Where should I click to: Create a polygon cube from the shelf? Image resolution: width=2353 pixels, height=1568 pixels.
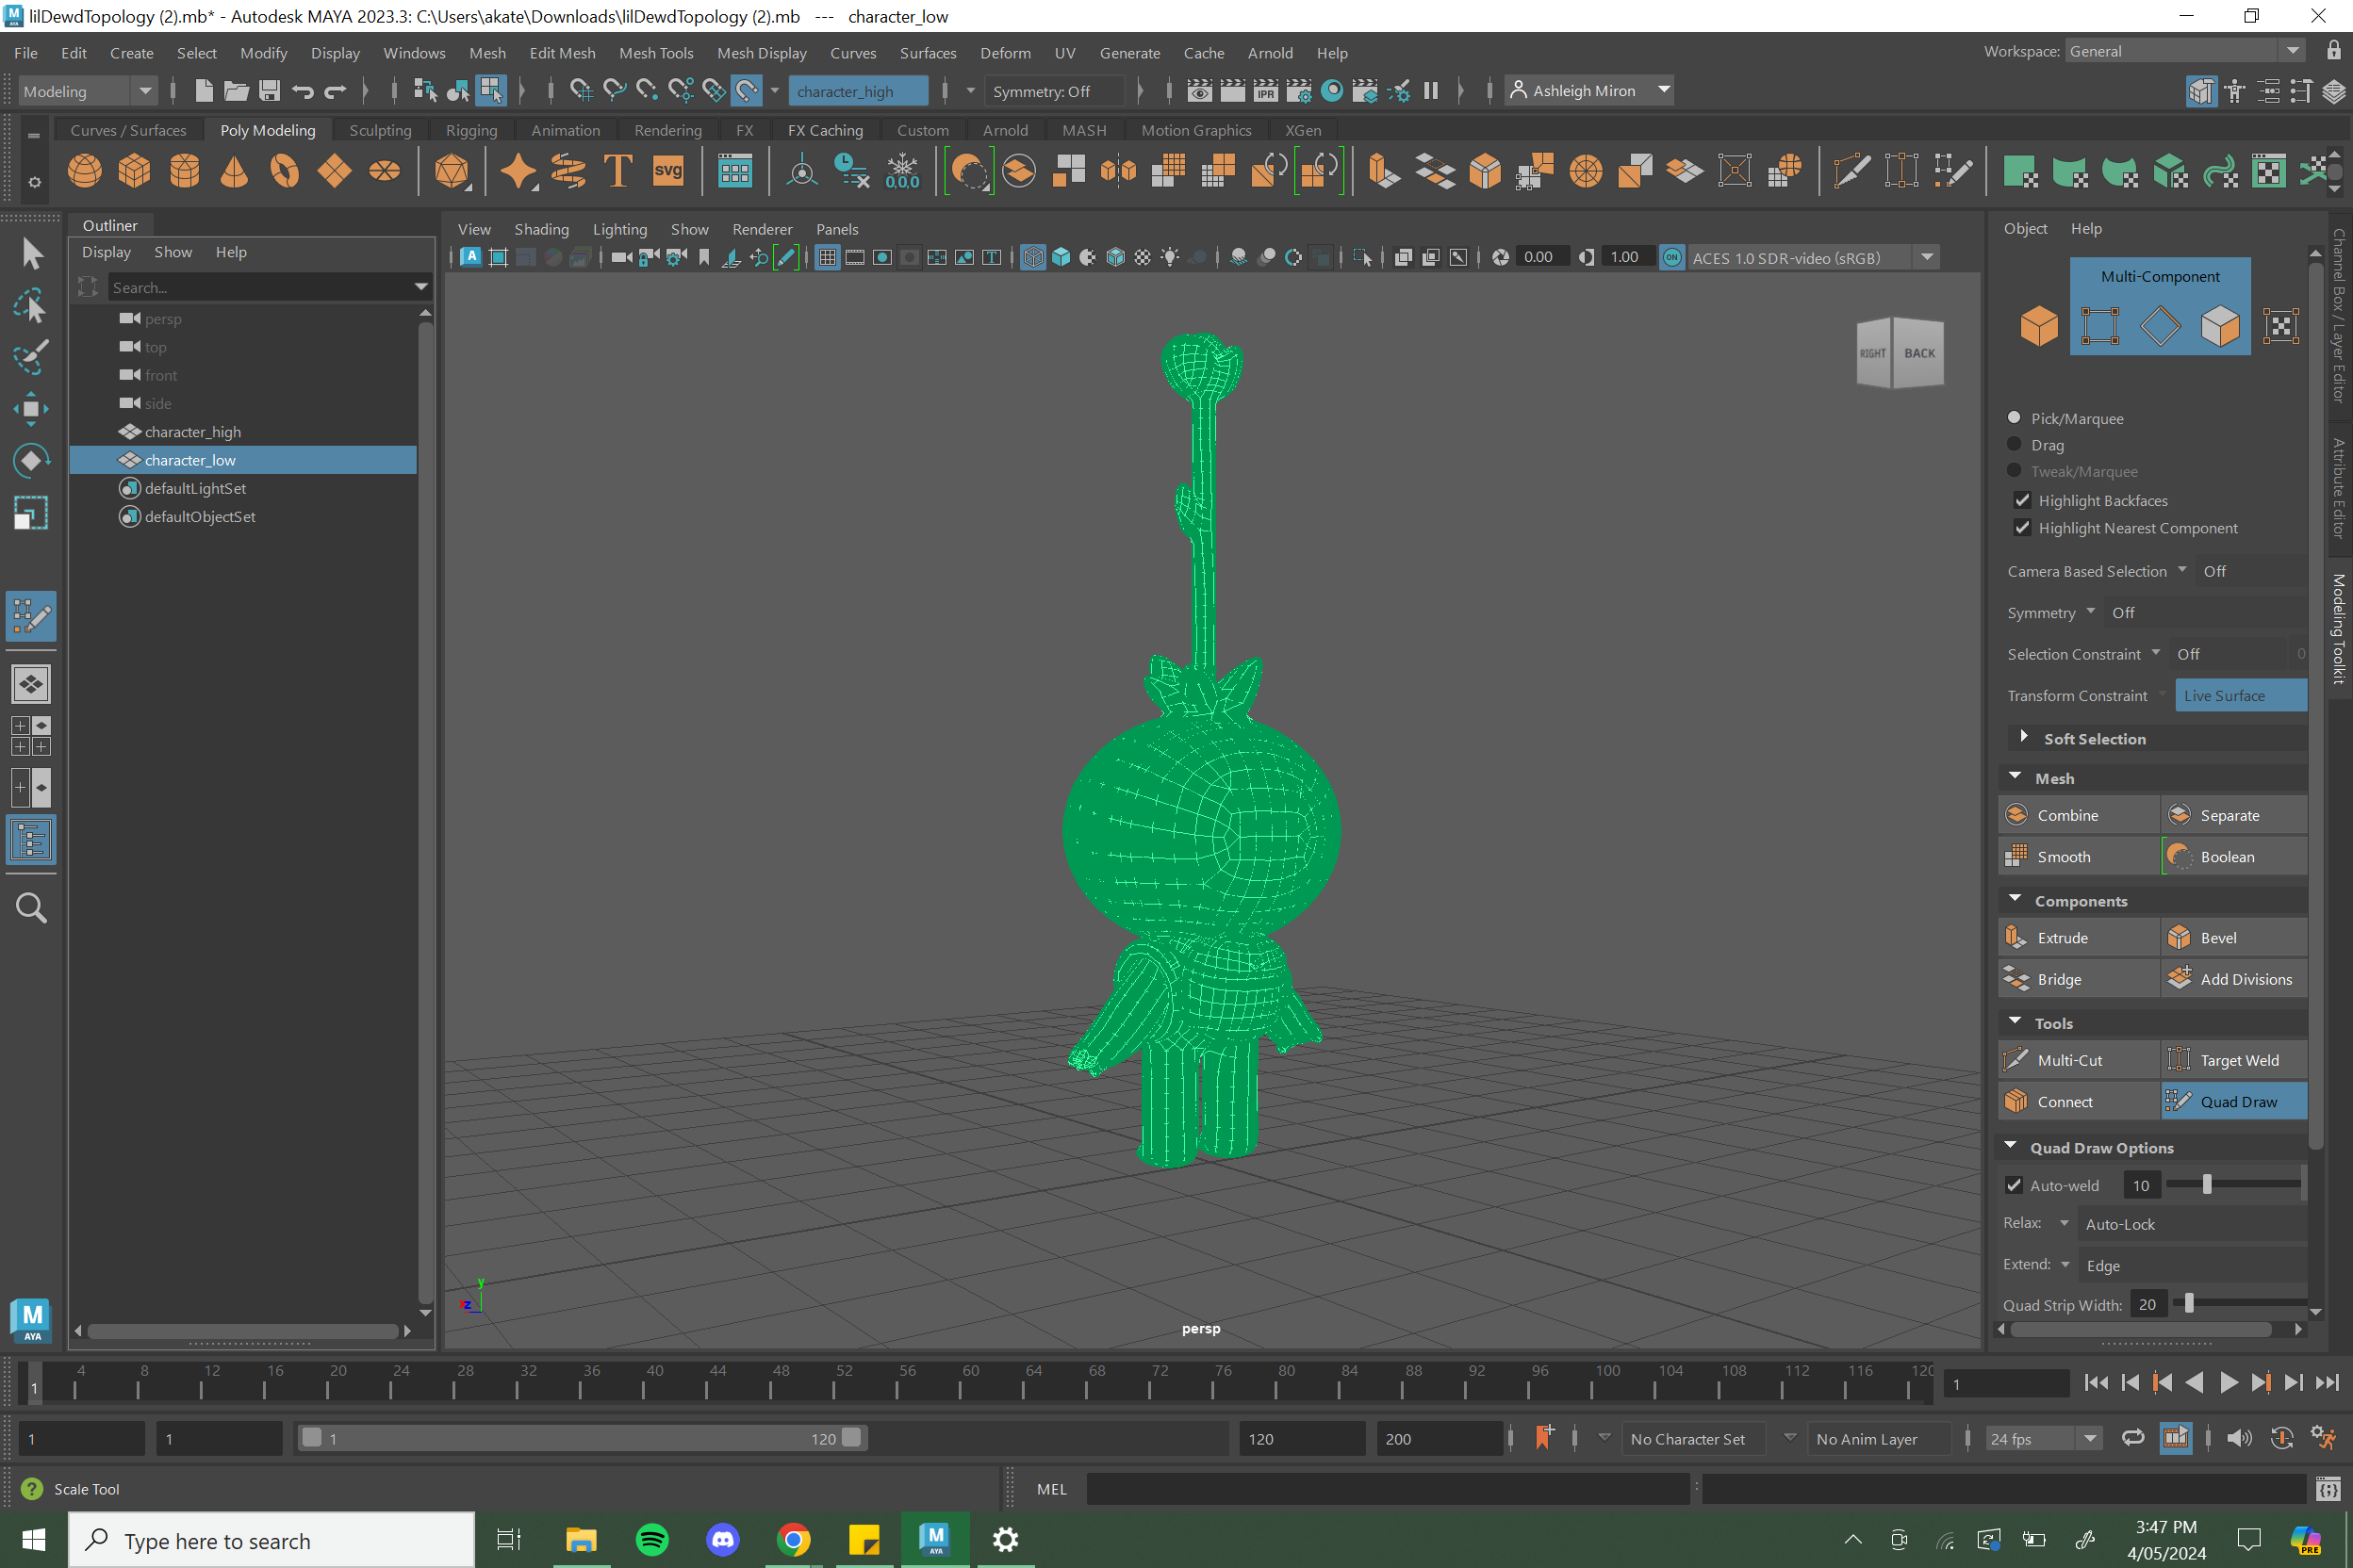pos(134,171)
